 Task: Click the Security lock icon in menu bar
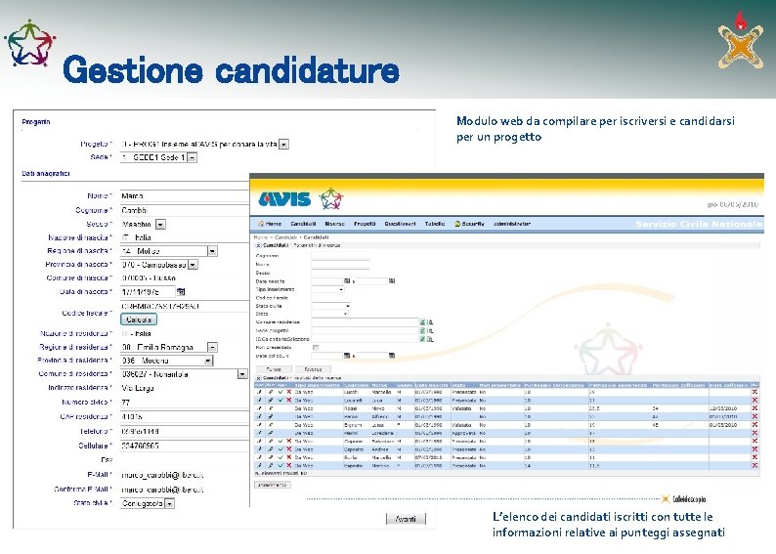pyautogui.click(x=457, y=224)
